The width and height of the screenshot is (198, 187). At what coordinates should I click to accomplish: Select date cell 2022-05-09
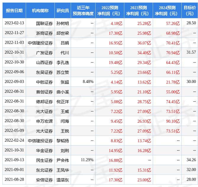(14, 130)
